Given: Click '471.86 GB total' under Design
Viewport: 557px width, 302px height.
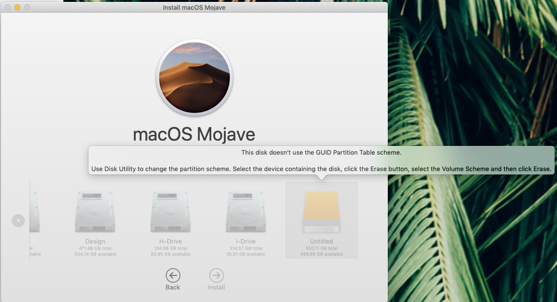Looking at the screenshot, I should point(95,248).
